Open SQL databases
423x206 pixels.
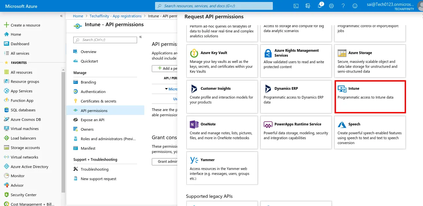(20, 110)
